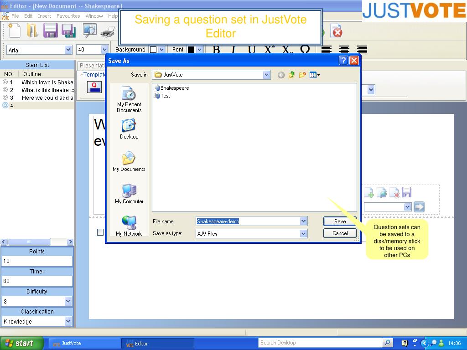The width and height of the screenshot is (467, 350).
Task: Open My Recent Documents location
Action: 129,99
